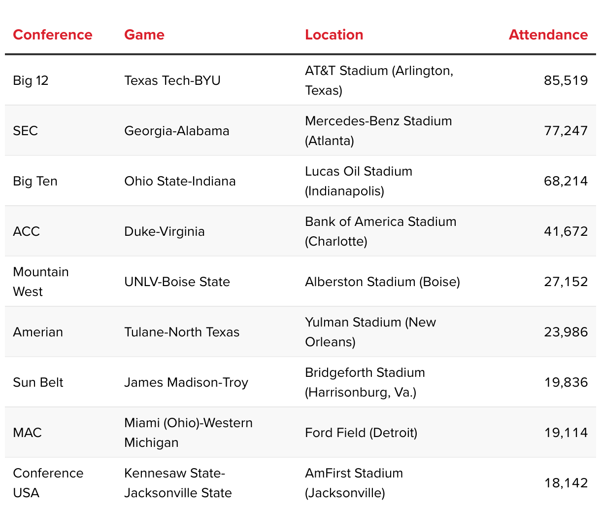
Task: Select the Big 12 conference cell
Action: click(x=31, y=80)
